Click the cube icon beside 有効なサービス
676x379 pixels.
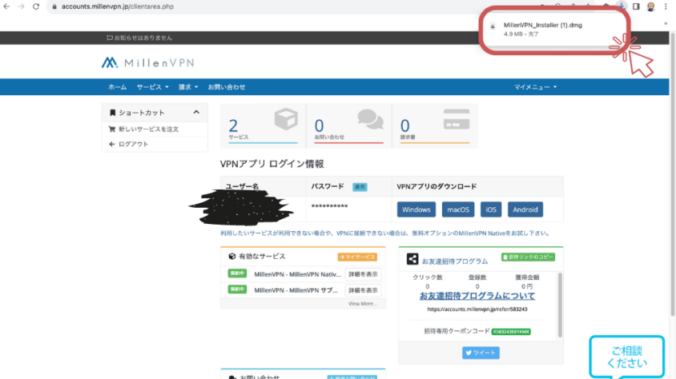[x=232, y=257]
